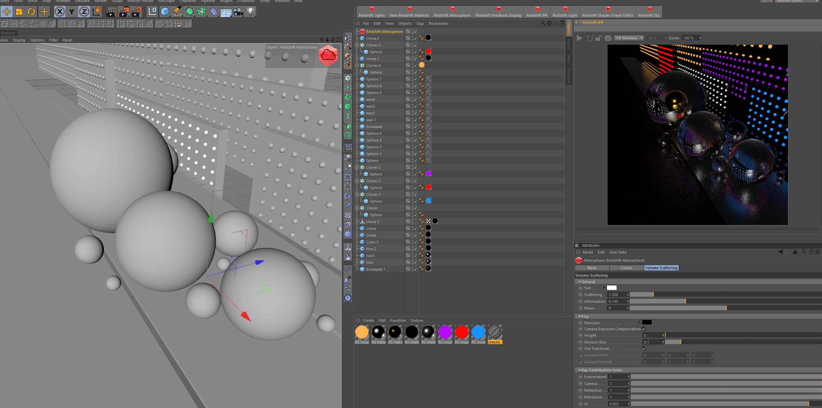Collapse the Fog section
The width and height of the screenshot is (822, 408).
pyautogui.click(x=579, y=316)
